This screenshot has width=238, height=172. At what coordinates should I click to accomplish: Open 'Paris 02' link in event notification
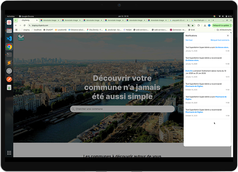(x=189, y=71)
